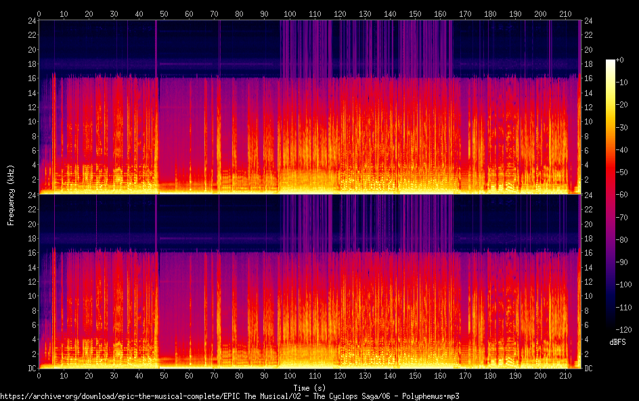639x401 pixels.
Task: Click the 50 tick on the bottom time axis
Action: (x=164, y=375)
